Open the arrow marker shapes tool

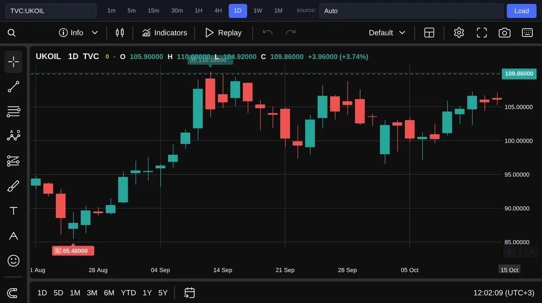click(x=13, y=236)
